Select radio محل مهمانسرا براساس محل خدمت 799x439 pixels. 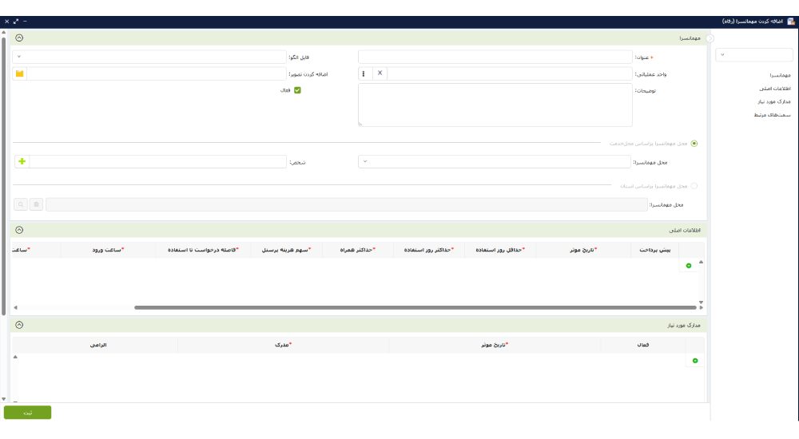tap(694, 144)
